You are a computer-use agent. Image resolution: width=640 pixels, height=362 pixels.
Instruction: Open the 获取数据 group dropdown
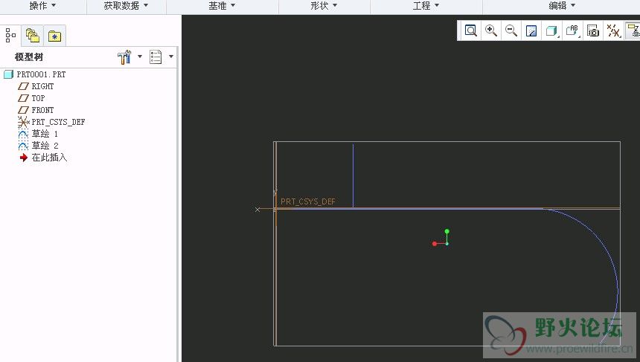pos(126,6)
